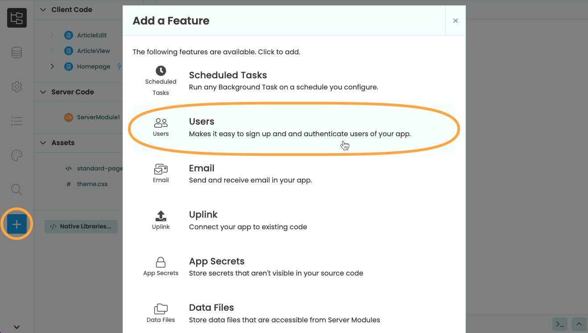The width and height of the screenshot is (588, 333).
Task: Dismiss the Add a Feature dialog
Action: pos(455,20)
